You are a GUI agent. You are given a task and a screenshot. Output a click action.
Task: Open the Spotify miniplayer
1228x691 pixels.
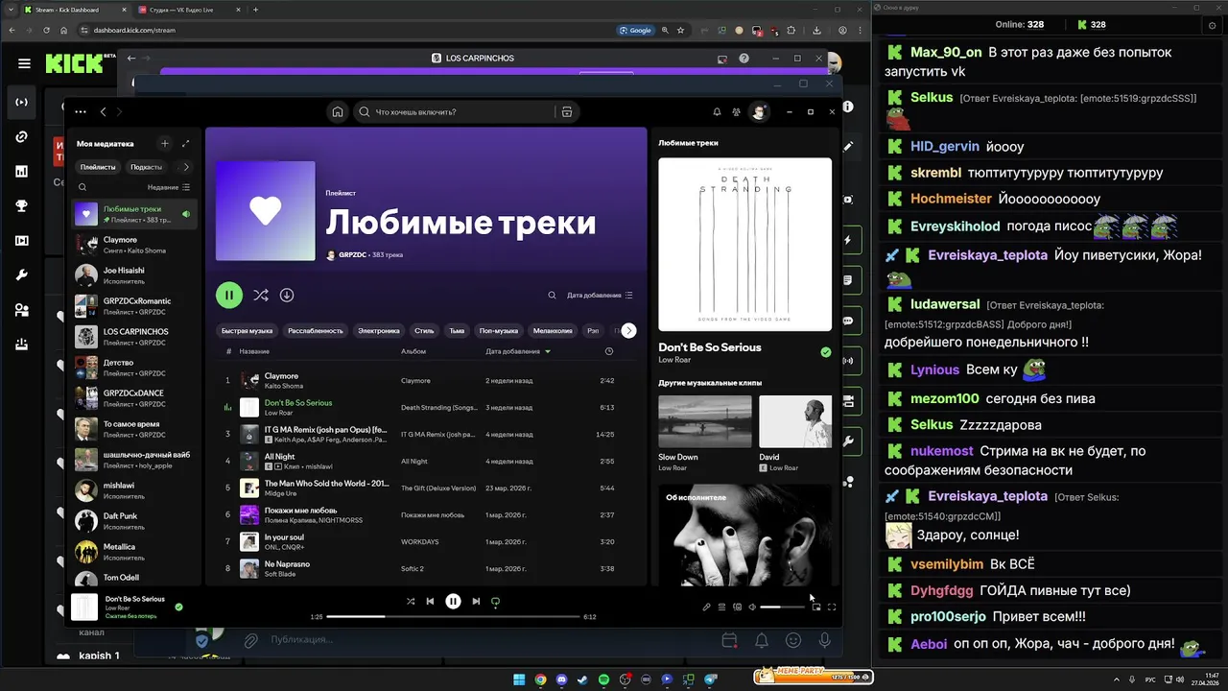[x=816, y=607]
